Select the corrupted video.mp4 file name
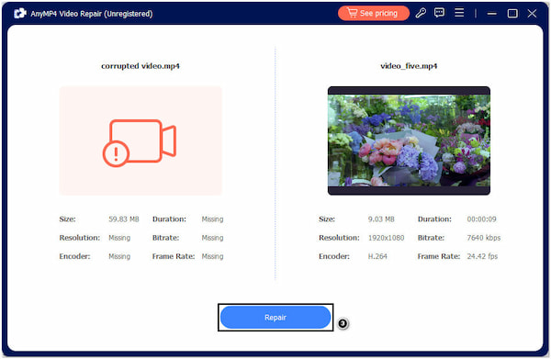551x359 pixels. click(x=141, y=66)
